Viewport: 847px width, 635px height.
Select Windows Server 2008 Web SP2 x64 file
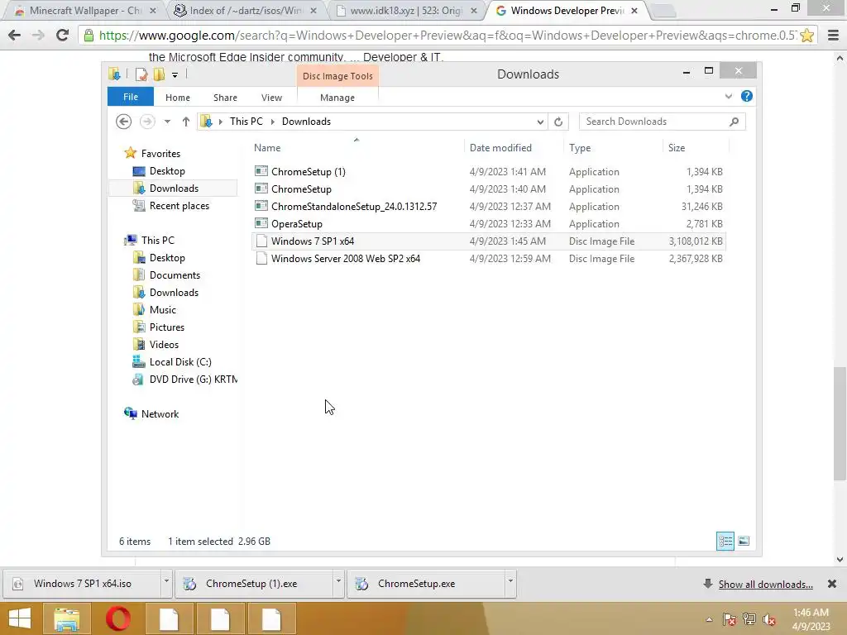[x=489, y=259]
